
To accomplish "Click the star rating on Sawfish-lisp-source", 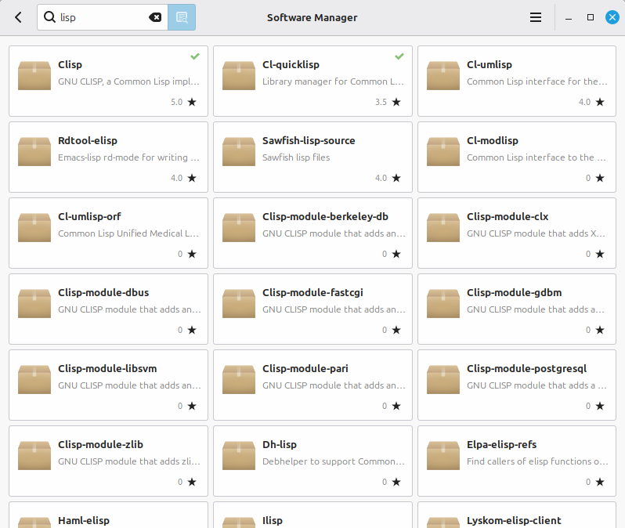I will (388, 178).
